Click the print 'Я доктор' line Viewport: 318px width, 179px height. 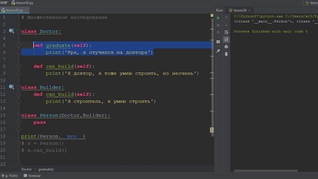pyautogui.click(x=122, y=73)
